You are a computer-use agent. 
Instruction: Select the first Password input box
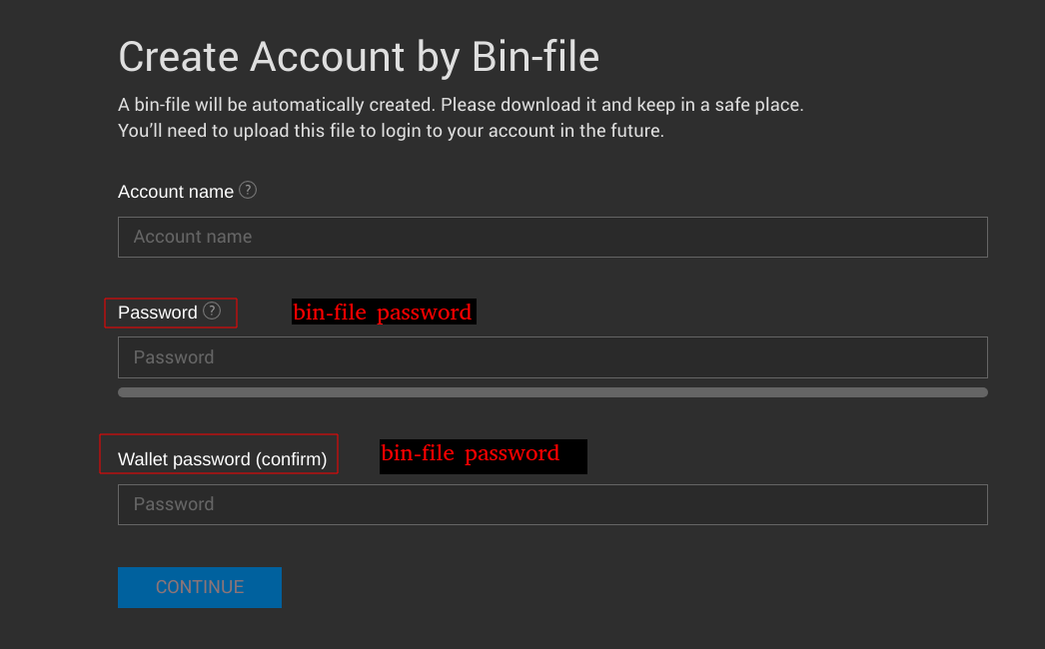[x=552, y=357]
